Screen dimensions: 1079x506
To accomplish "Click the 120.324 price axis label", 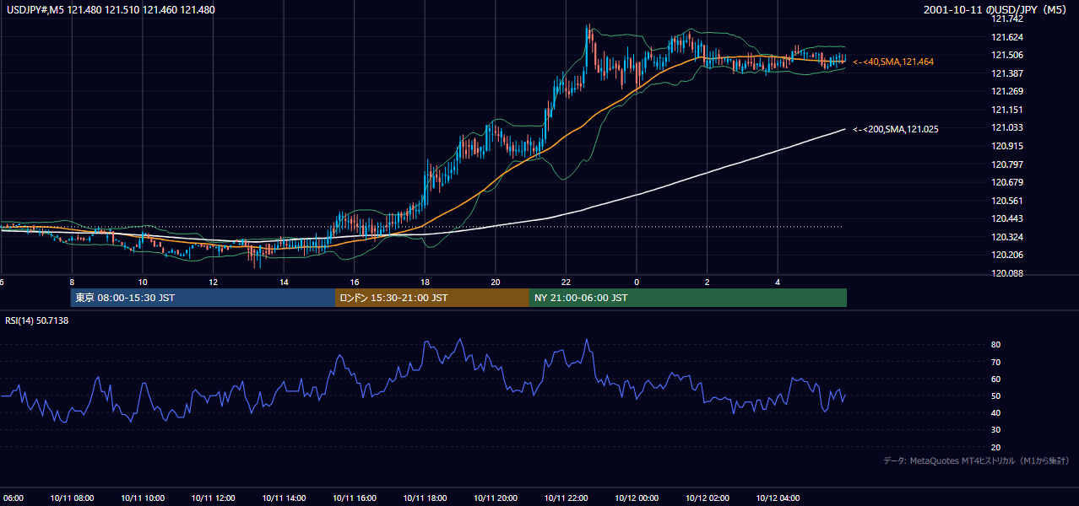I will [x=1006, y=237].
